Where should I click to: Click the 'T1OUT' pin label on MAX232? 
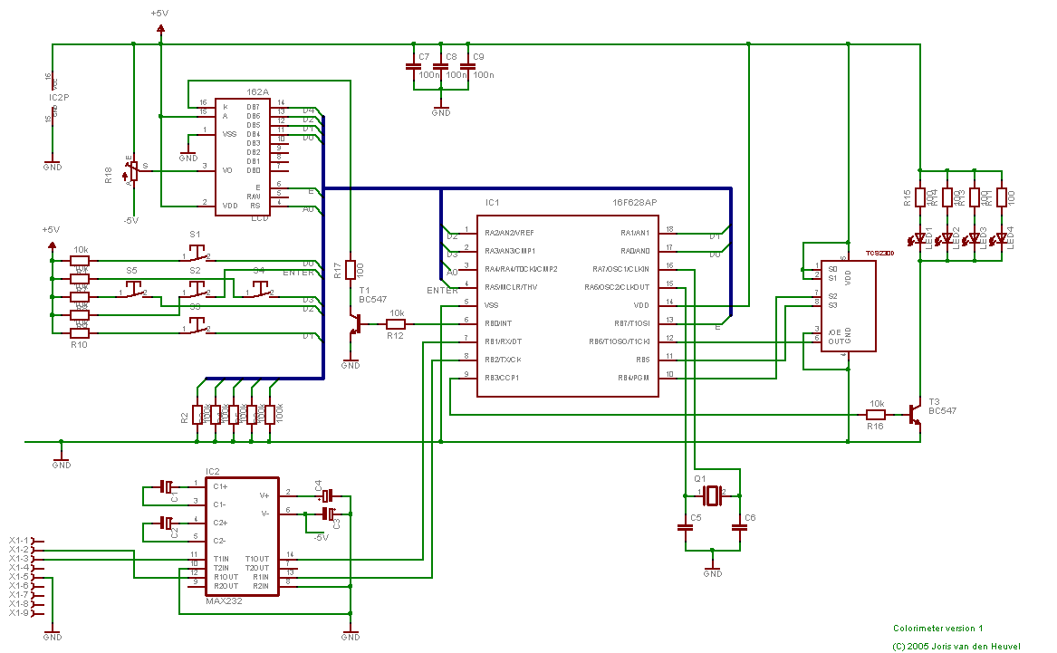pos(257,559)
